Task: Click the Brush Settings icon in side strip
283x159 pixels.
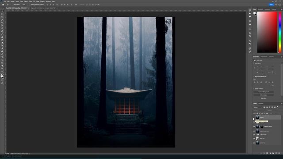Action: tap(250, 33)
